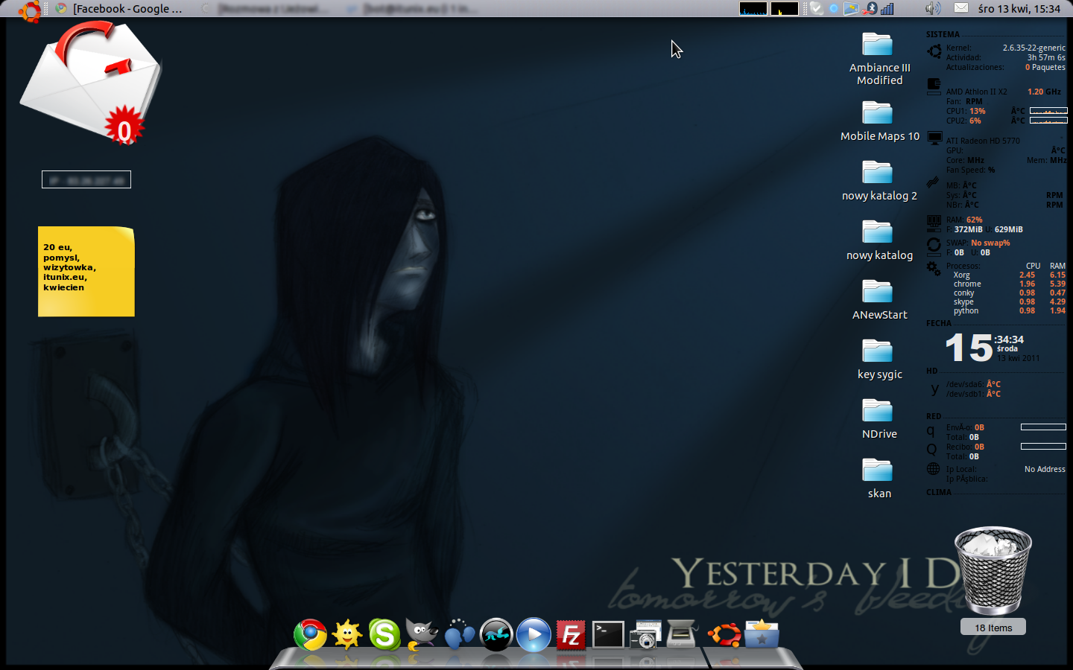The image size is (1073, 670).
Task: Open the network signal indicator
Action: coord(887,9)
